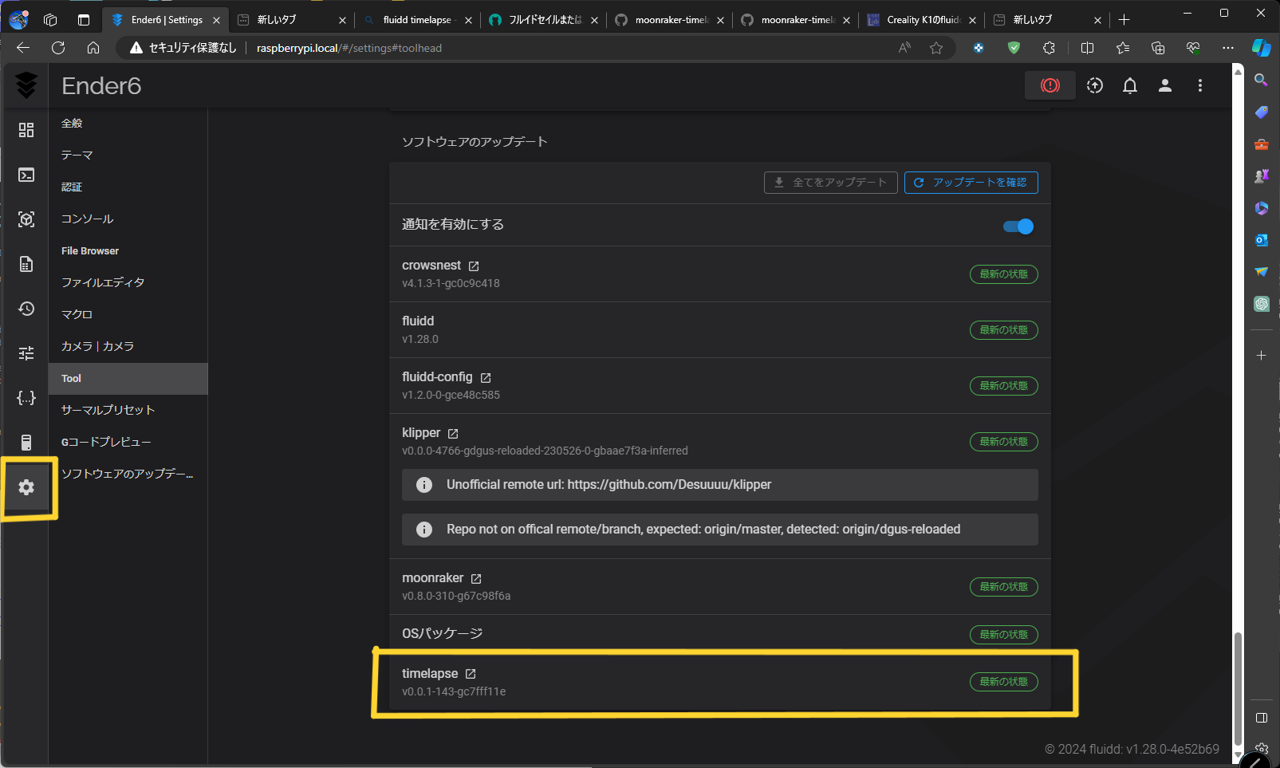This screenshot has width=1280, height=768.
Task: Open the timelapse external link icon
Action: point(471,674)
